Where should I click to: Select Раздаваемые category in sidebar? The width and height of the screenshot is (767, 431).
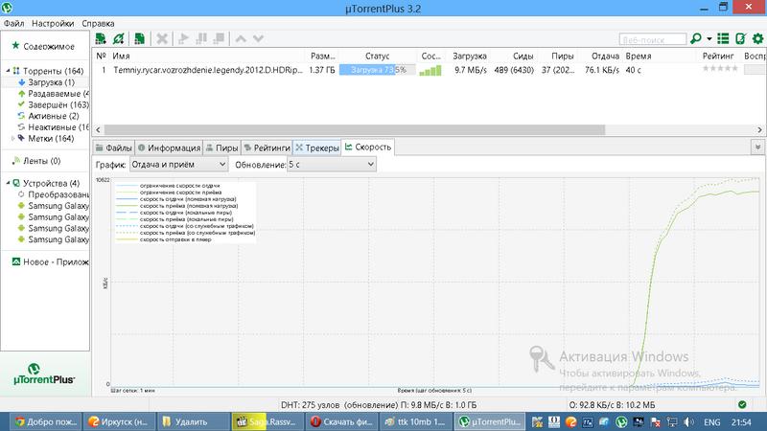point(53,93)
